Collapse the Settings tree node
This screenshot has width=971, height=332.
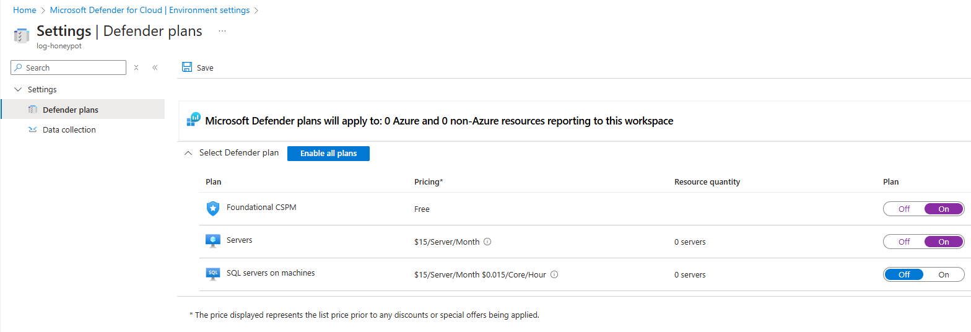coord(17,89)
